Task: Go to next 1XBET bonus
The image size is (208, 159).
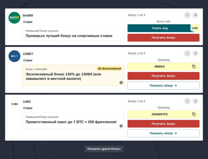Action: point(195,53)
